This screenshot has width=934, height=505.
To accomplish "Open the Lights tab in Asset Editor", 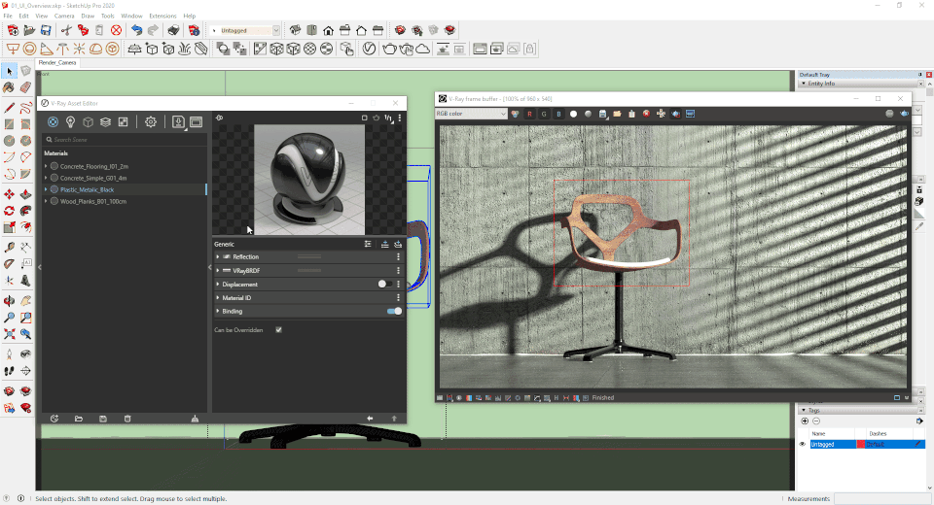I will click(x=71, y=122).
